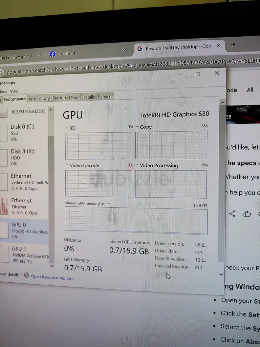Viewport: 260px width, 347px height.
Task: Click 'Intel(R) HD Graphics 530' title text
Action: point(175,115)
